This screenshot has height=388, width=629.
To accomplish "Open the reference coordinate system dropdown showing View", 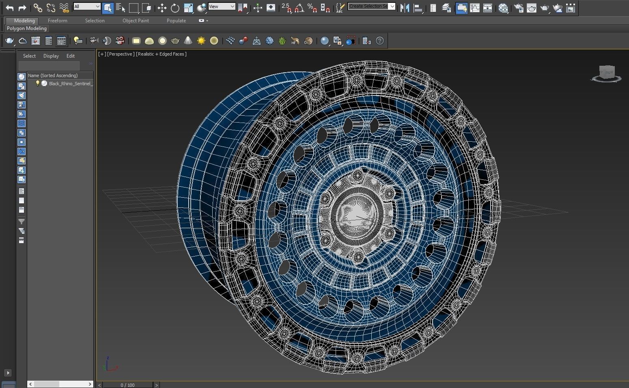I will (222, 6).
